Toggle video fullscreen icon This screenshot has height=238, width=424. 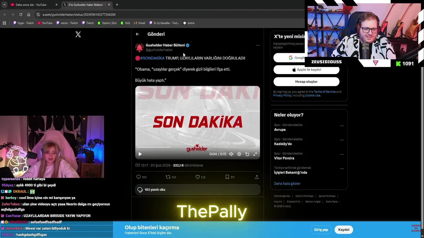pos(255,154)
